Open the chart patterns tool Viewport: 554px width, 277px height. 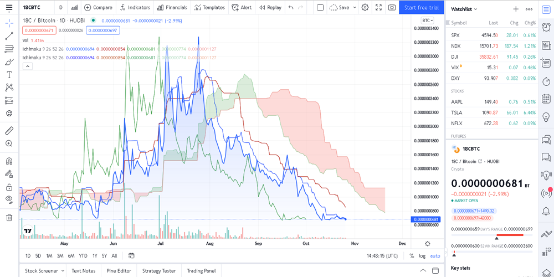pyautogui.click(x=9, y=88)
